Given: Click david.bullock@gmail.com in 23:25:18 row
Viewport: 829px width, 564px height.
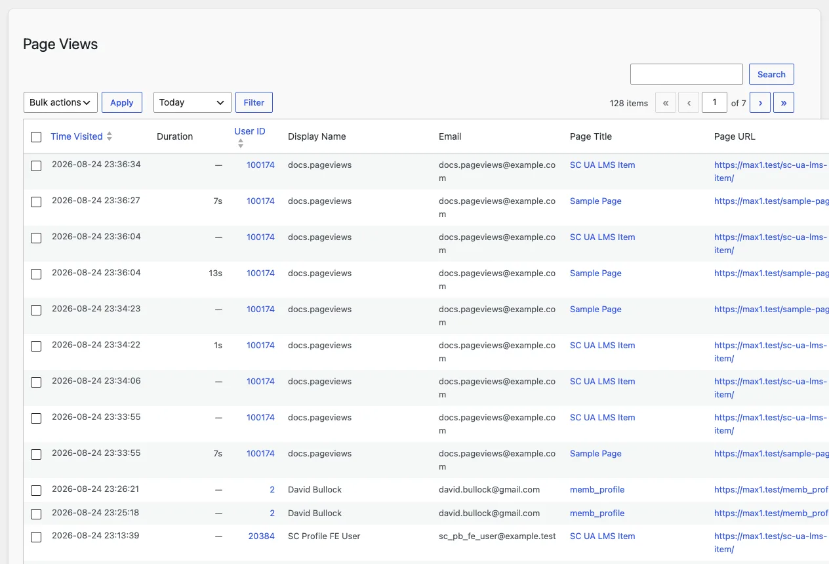Looking at the screenshot, I should [489, 514].
